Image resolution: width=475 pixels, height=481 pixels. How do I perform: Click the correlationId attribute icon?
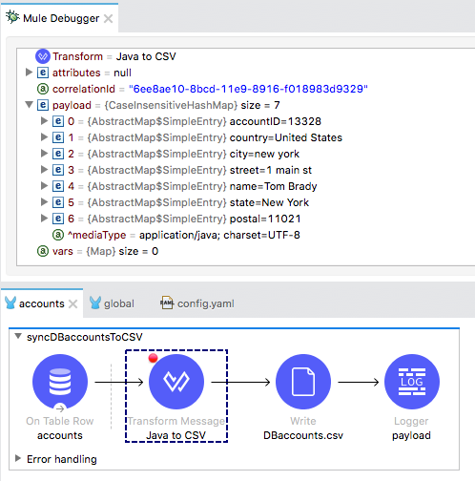(43, 89)
